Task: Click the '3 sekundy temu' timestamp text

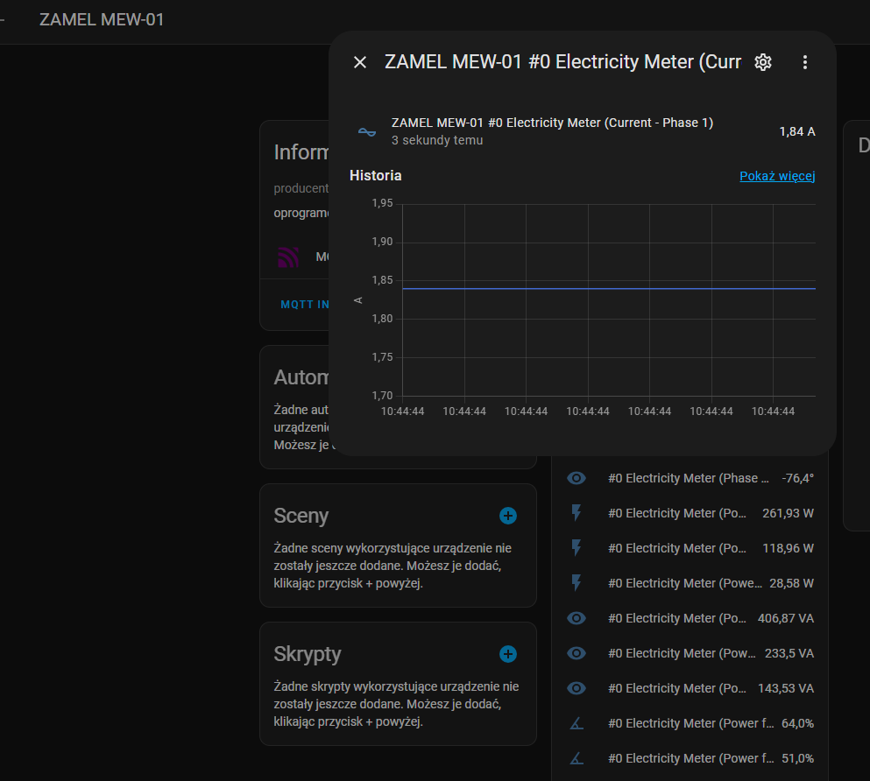Action: (x=437, y=140)
